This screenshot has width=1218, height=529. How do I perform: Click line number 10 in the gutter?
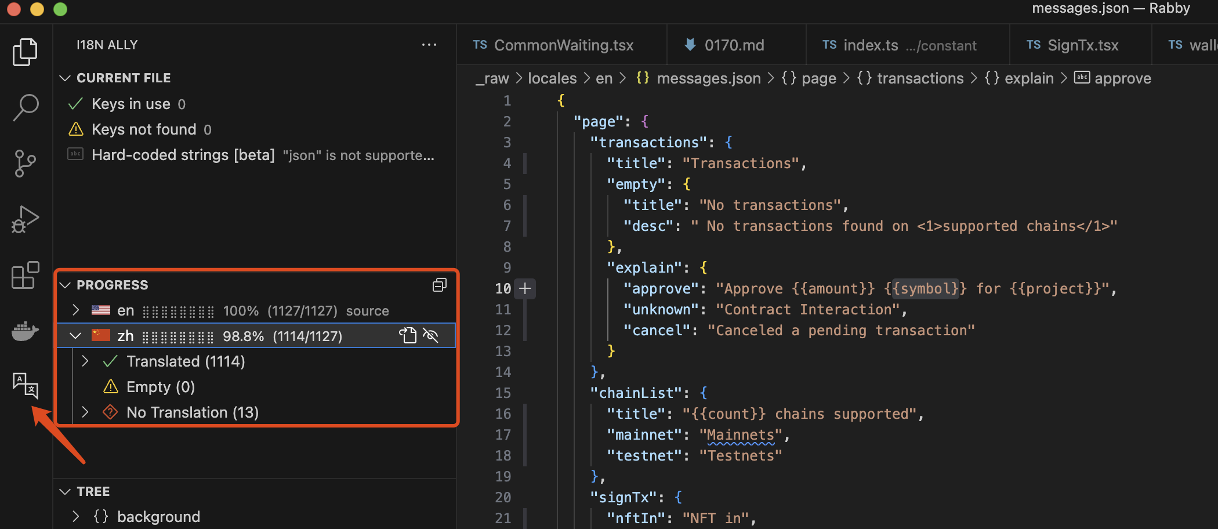click(503, 288)
